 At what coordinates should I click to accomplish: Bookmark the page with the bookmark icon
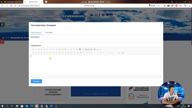coord(159,6)
